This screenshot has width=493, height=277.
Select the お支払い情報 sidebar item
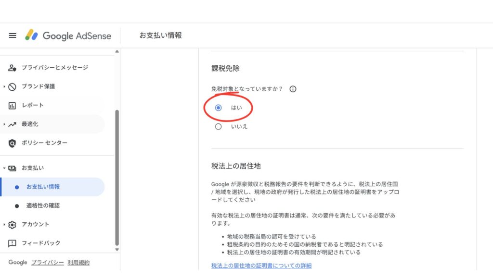tap(52, 187)
